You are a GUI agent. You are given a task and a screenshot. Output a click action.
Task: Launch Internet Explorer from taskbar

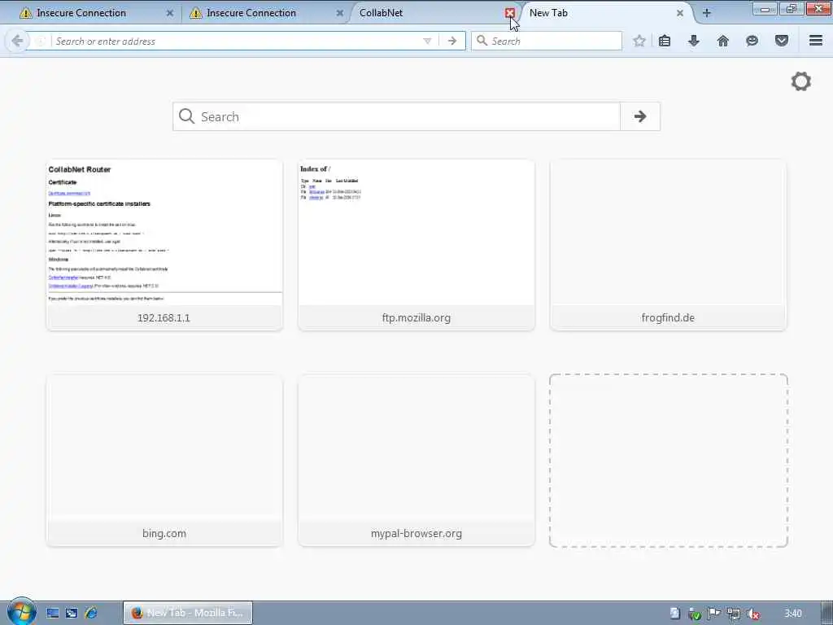(91, 614)
